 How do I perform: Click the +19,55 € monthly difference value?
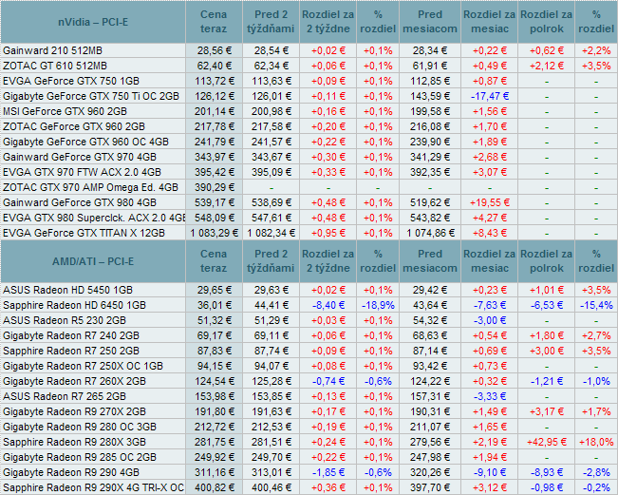(490, 202)
